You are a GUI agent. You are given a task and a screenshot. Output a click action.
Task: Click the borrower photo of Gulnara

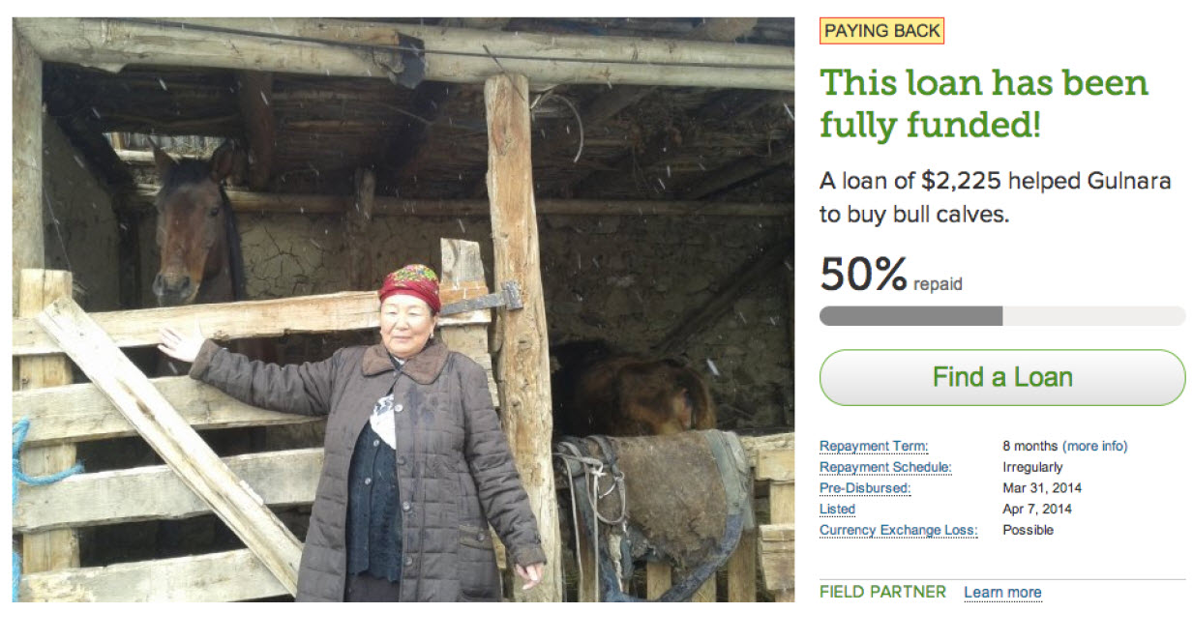coord(403,309)
